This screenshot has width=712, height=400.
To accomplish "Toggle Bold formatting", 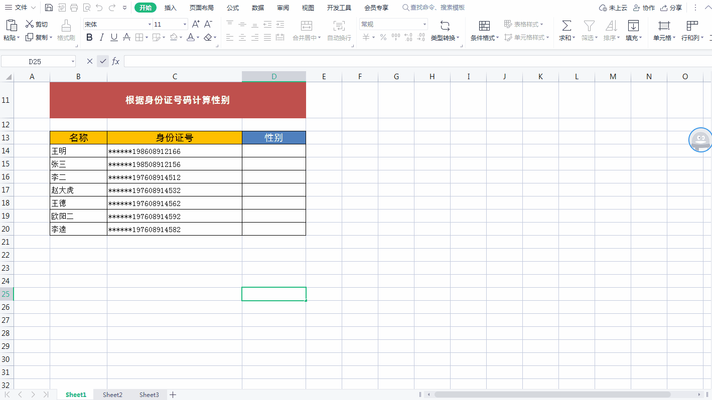I will (90, 37).
